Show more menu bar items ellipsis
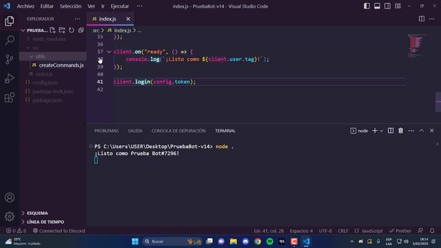This screenshot has width=441, height=248. [x=139, y=6]
